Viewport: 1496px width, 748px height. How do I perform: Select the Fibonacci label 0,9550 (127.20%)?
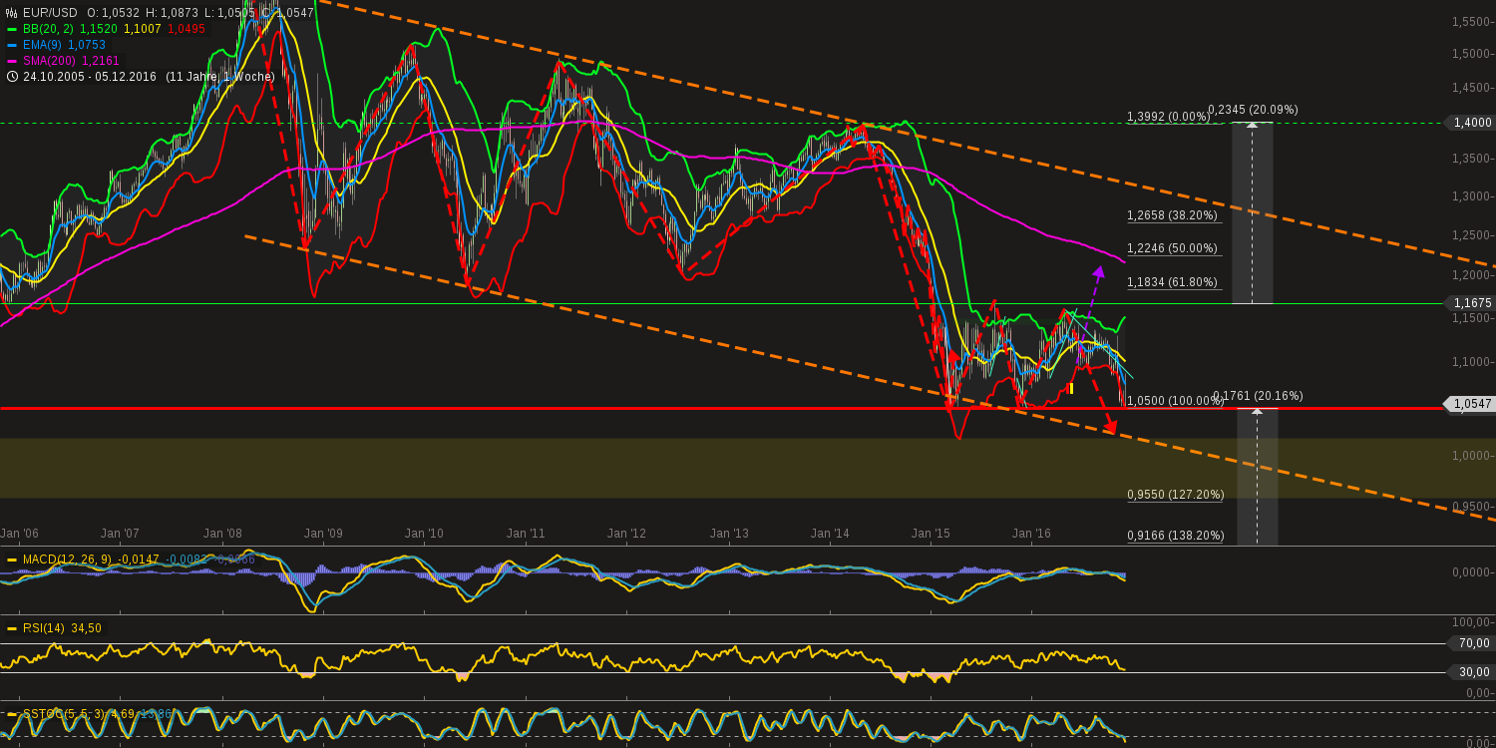click(x=1176, y=495)
